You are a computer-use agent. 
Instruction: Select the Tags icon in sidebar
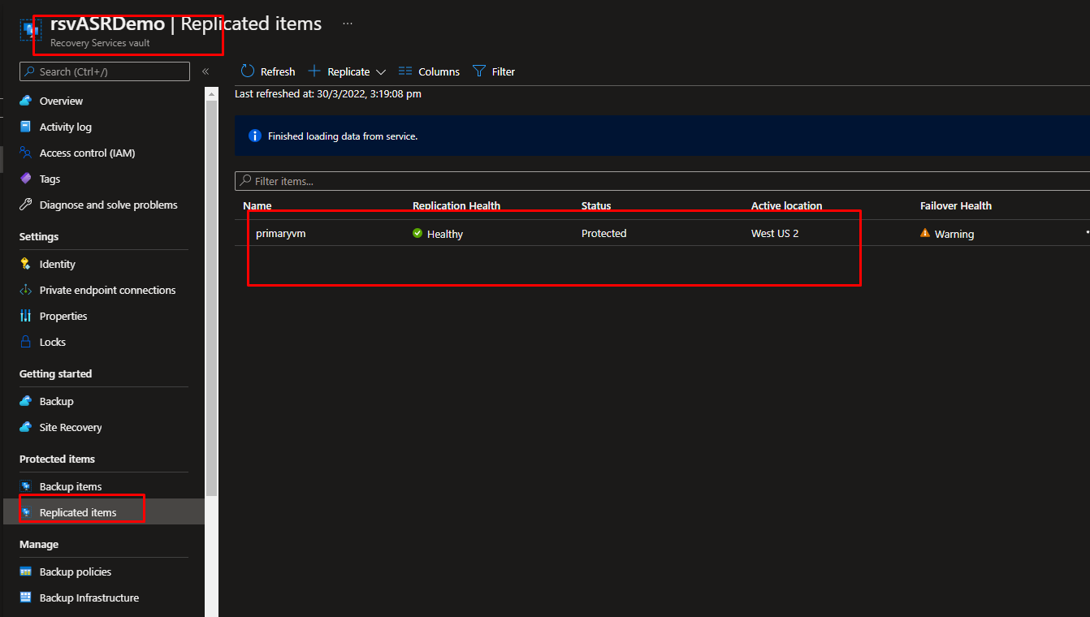[26, 179]
